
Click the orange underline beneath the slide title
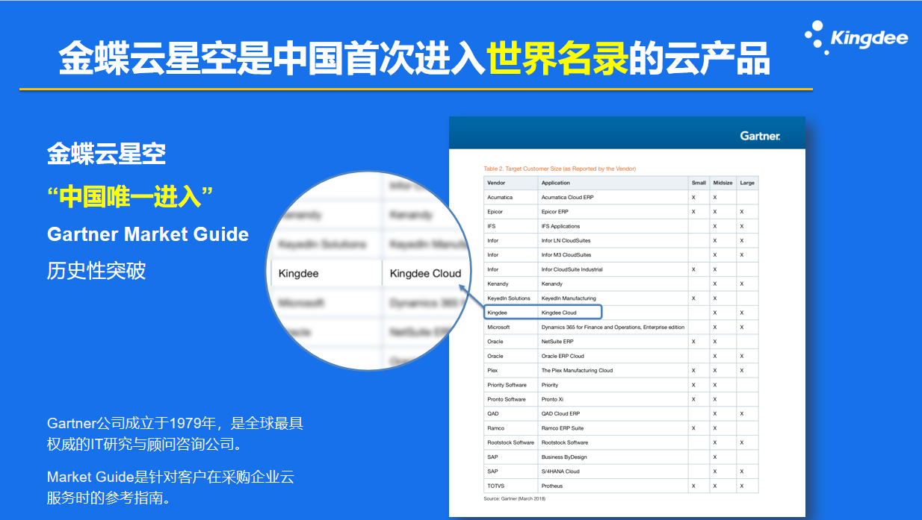pos(415,90)
